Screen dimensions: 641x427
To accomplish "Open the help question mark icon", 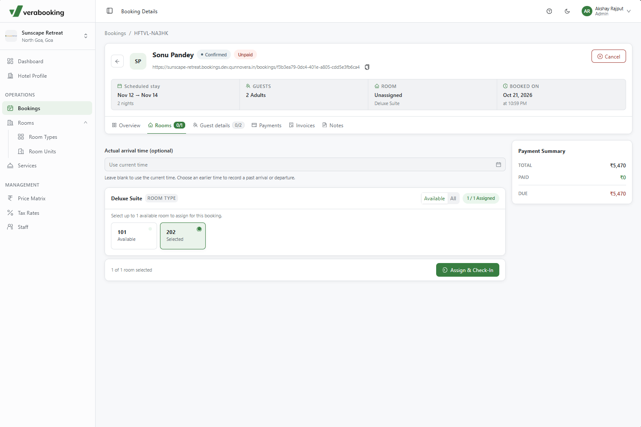I will click(x=549, y=11).
